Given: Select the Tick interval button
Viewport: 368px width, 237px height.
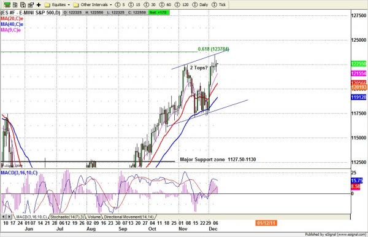Looking at the screenshot, I should [x=219, y=5].
